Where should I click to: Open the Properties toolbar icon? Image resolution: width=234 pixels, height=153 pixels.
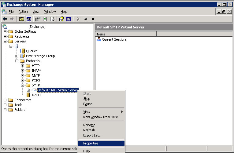click(x=38, y=19)
